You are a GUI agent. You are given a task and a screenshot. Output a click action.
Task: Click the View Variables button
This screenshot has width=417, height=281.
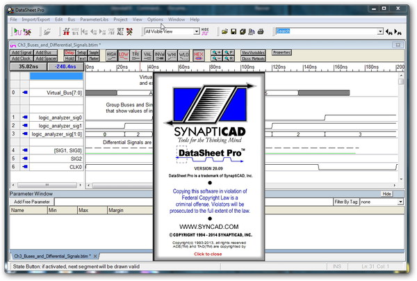253,52
